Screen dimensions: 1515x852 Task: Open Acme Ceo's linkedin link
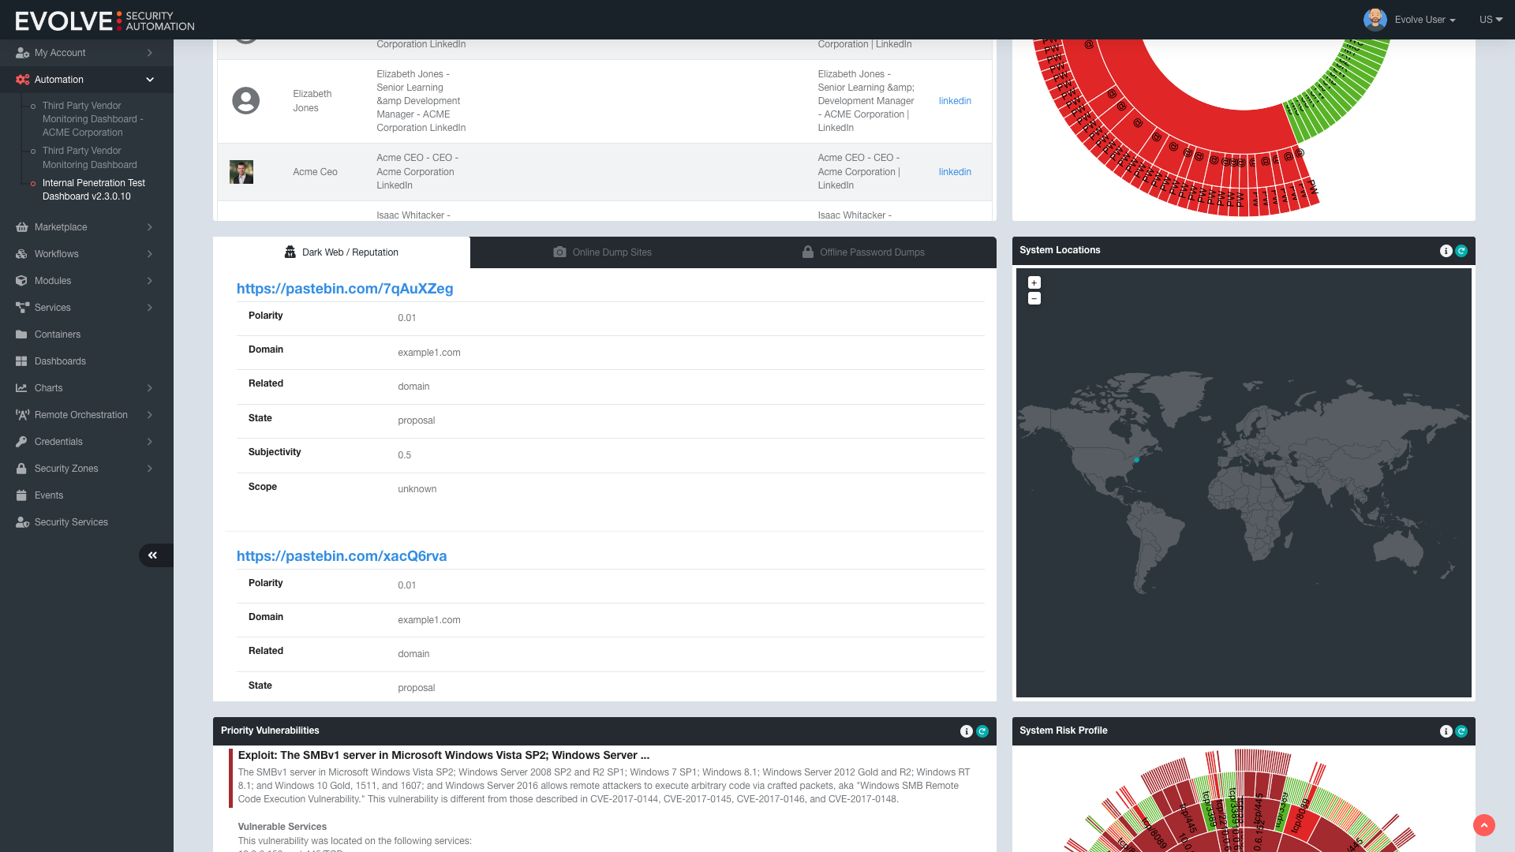(955, 172)
